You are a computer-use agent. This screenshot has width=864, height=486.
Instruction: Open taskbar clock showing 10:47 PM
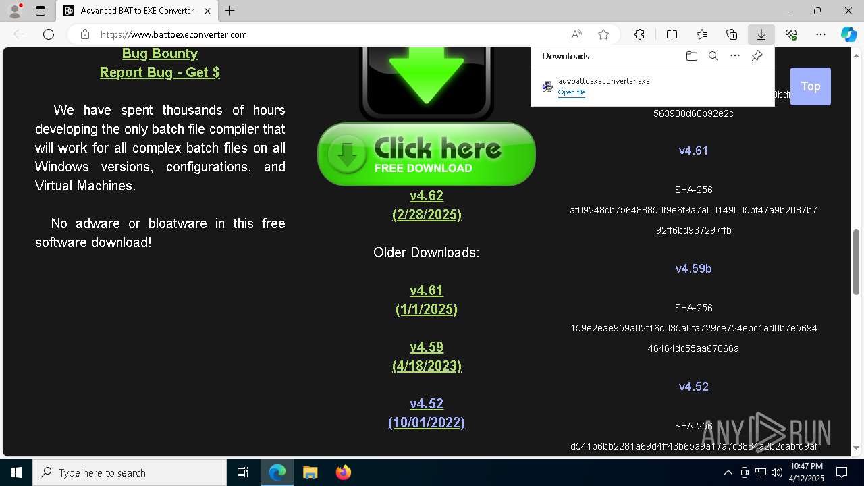(807, 473)
